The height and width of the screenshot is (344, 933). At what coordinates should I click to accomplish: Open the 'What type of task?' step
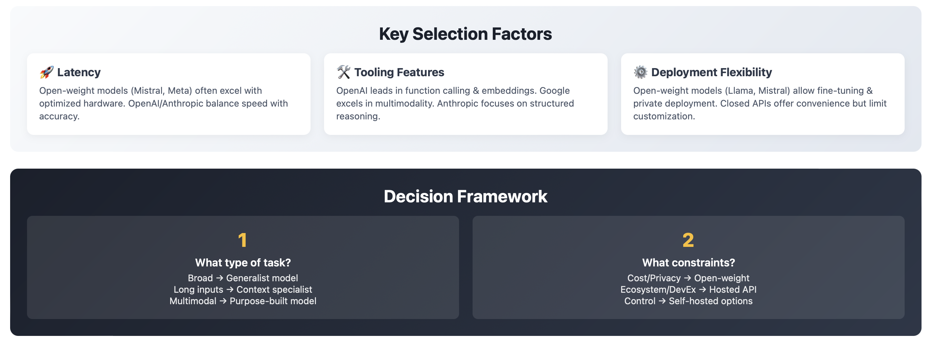tap(243, 263)
